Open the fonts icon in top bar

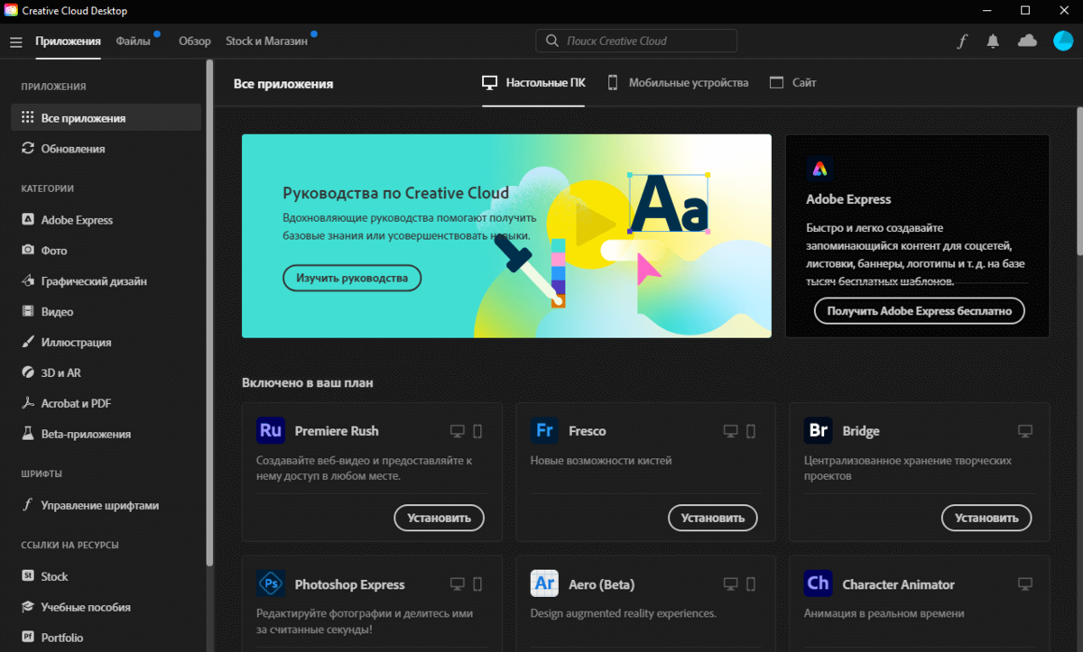coord(962,41)
